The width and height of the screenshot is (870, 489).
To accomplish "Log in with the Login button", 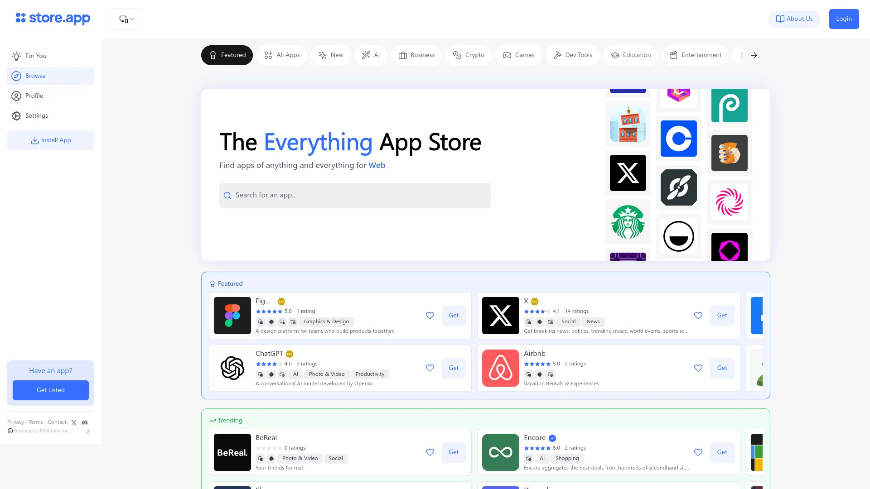I will point(844,19).
